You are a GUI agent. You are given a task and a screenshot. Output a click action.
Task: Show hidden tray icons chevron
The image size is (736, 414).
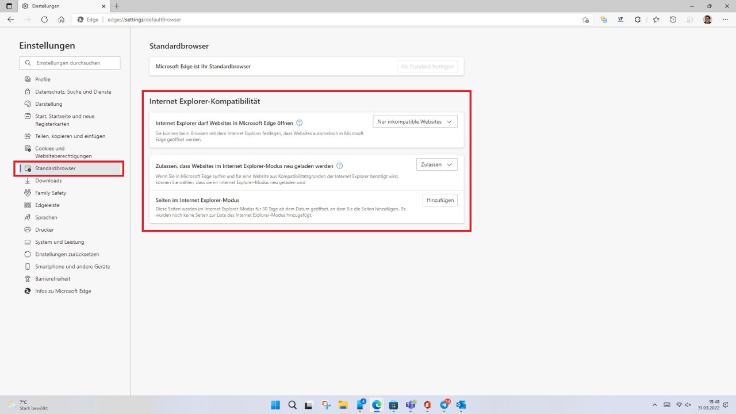tap(654, 405)
